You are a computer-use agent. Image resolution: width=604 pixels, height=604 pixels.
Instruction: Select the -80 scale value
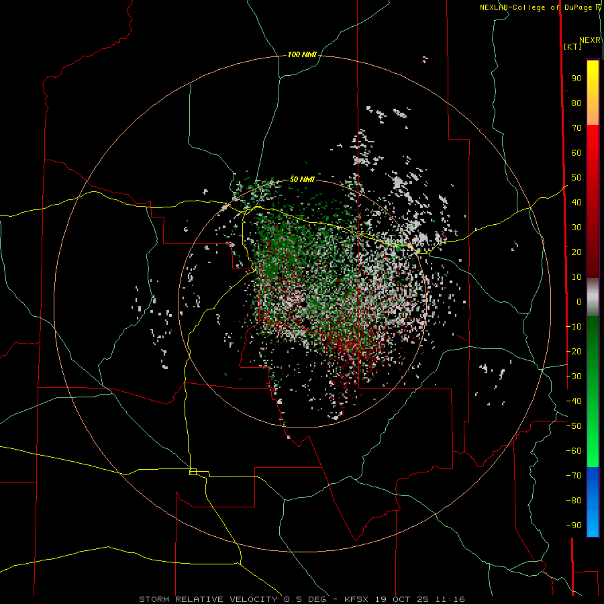tap(574, 501)
